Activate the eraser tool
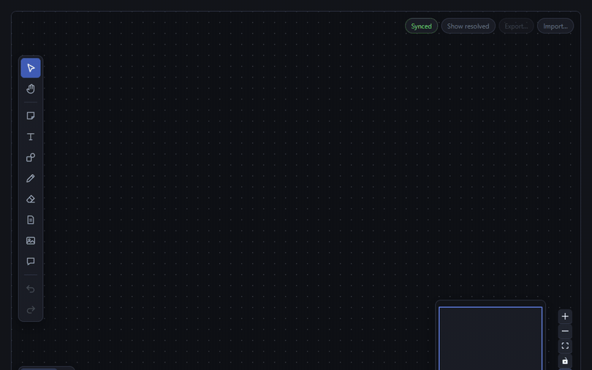This screenshot has width=592, height=370. [x=31, y=199]
